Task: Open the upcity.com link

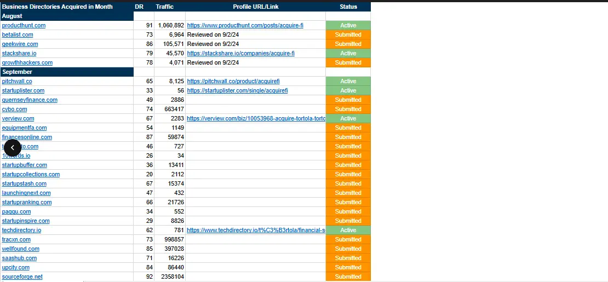Action: (15, 267)
